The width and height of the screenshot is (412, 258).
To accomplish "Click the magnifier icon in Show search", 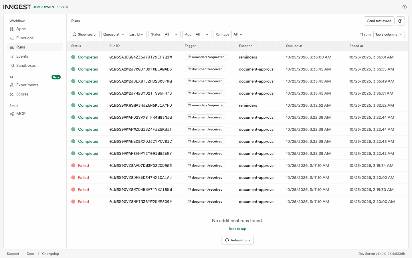I will (75, 34).
